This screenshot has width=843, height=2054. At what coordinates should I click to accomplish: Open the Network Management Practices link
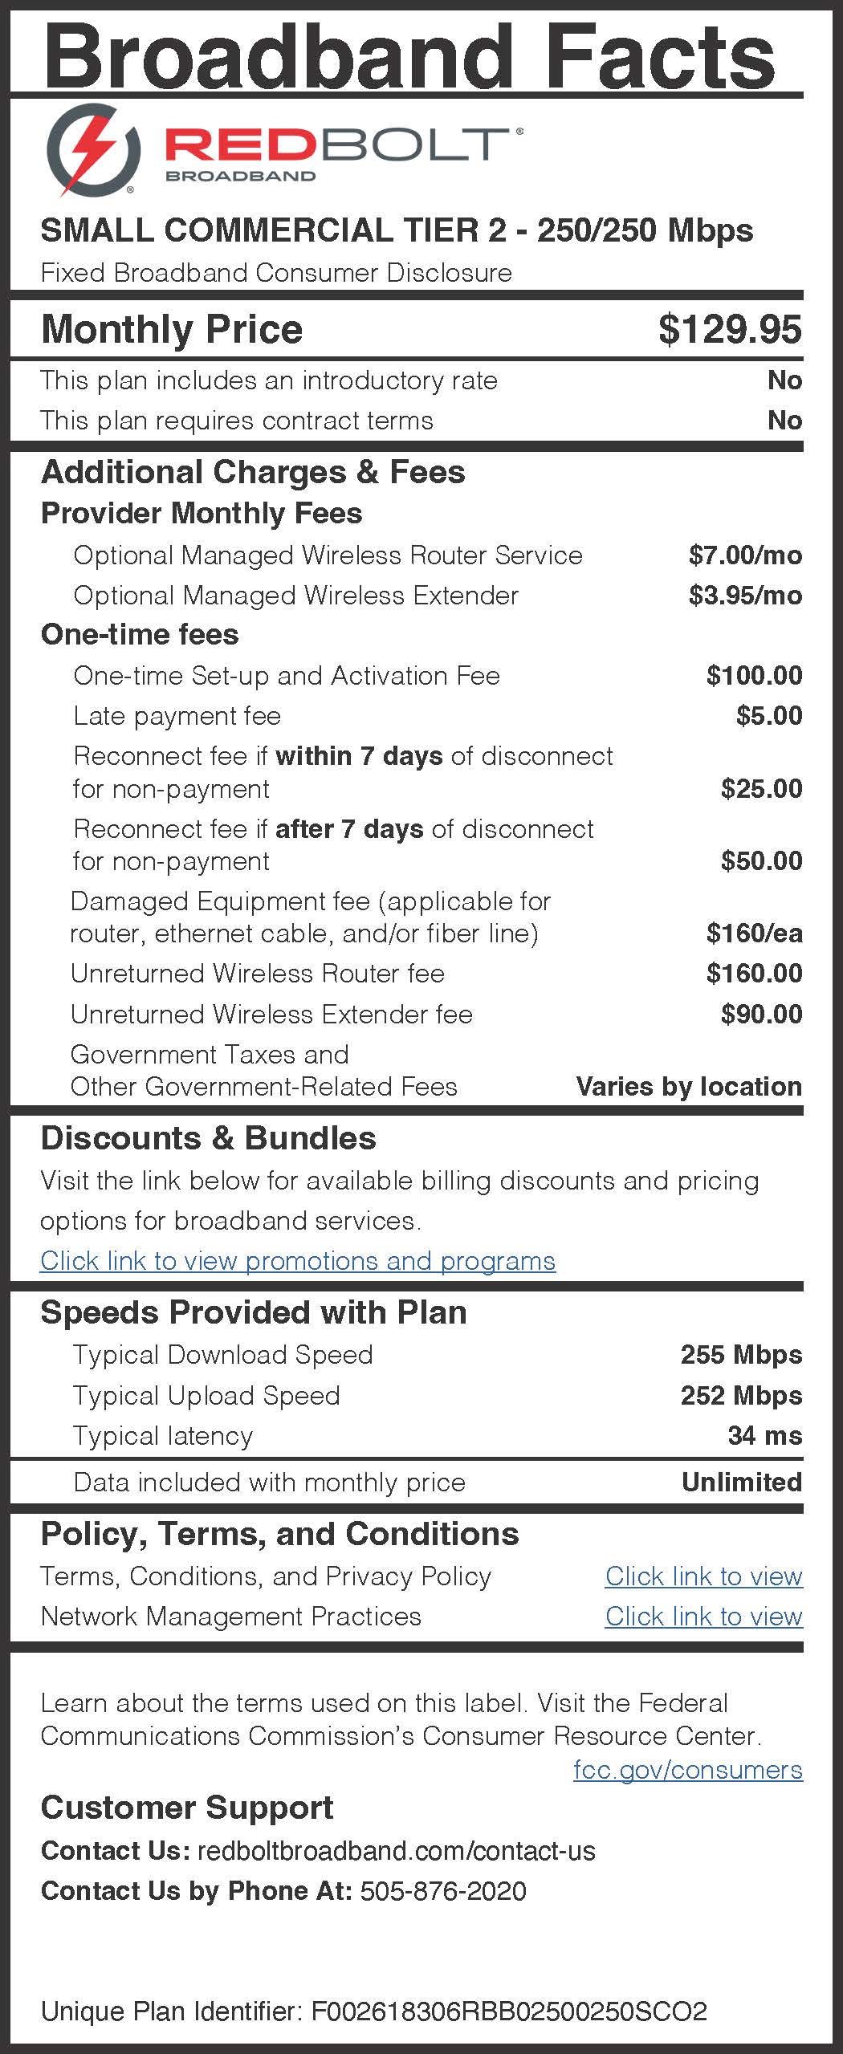[x=703, y=1617]
